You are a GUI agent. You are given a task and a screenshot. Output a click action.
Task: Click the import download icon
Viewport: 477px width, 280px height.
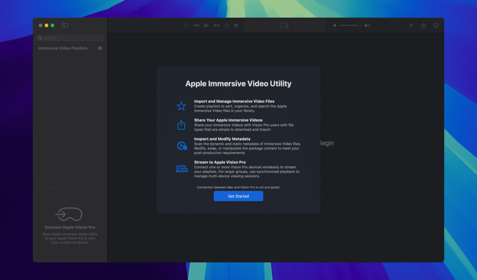(424, 26)
